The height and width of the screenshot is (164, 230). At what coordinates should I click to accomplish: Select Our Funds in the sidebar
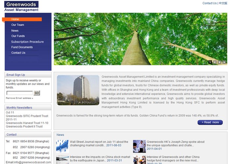[18, 36]
